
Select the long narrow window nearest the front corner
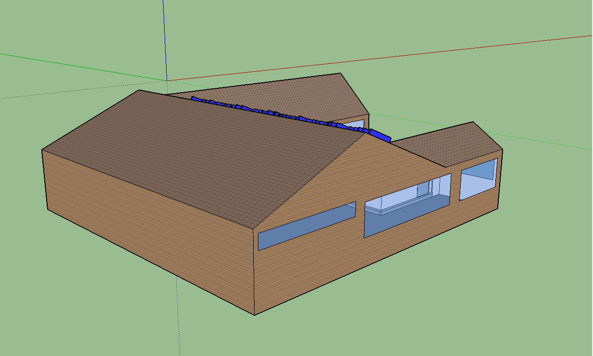307,226
